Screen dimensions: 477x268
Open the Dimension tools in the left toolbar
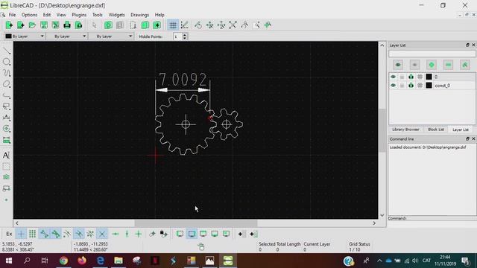click(7, 118)
